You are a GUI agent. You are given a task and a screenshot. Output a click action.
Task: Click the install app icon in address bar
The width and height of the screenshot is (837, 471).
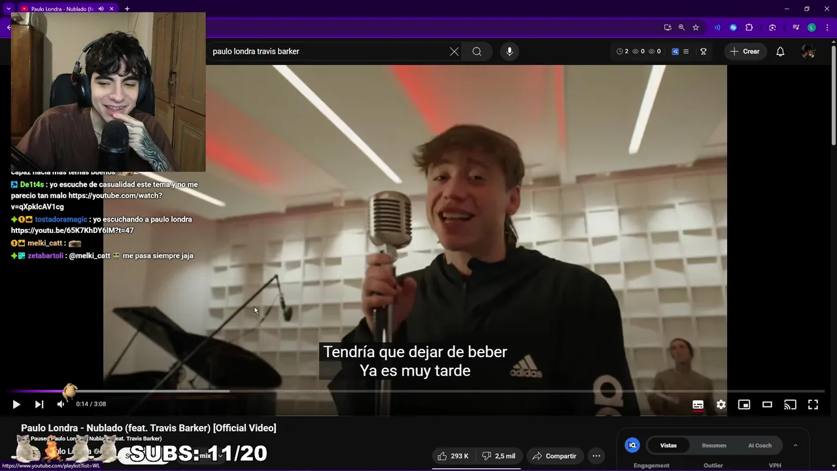pyautogui.click(x=667, y=27)
